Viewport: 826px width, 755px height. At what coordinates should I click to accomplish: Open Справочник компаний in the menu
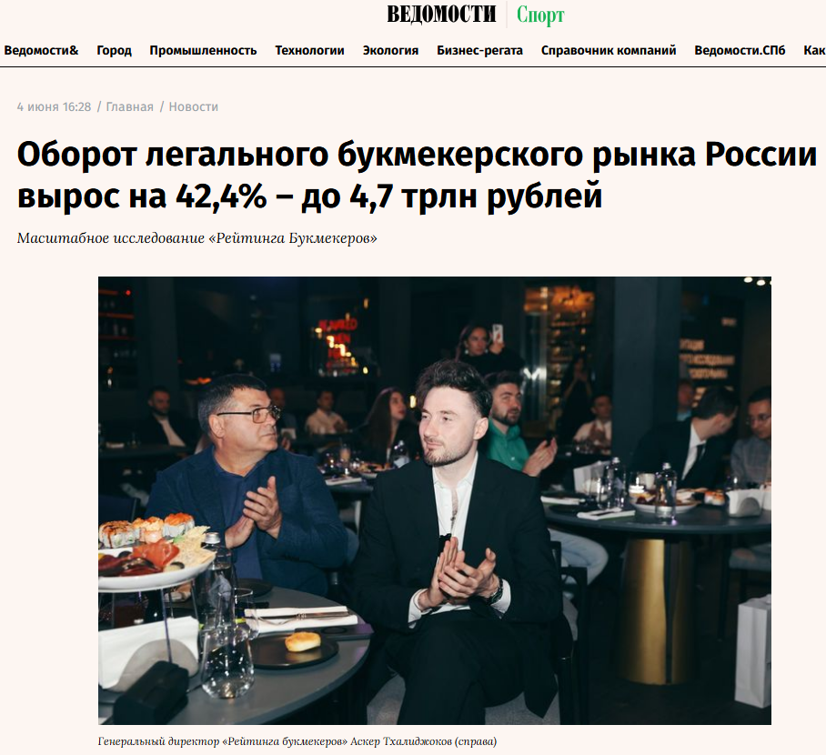pos(609,51)
